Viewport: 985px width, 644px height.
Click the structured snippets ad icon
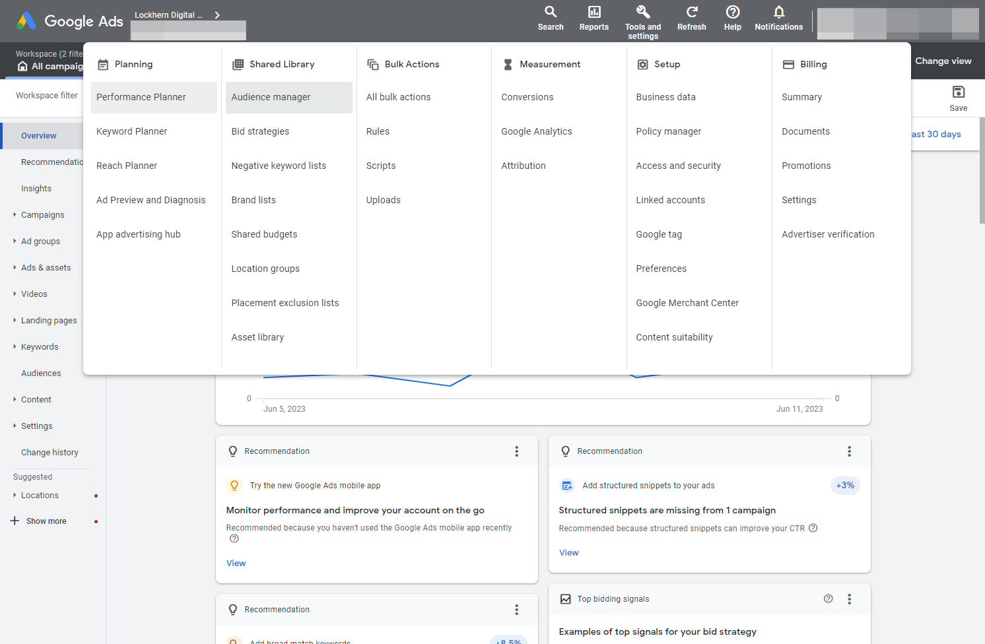[x=567, y=486]
